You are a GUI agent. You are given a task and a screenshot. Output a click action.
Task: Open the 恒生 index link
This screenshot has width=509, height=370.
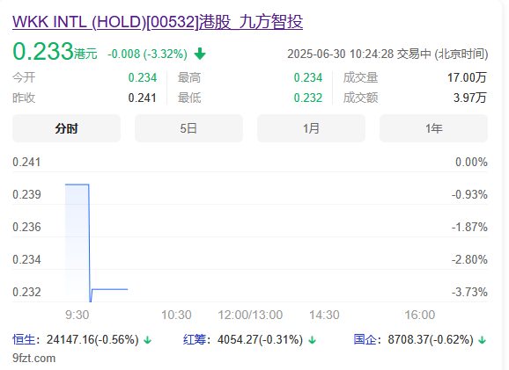click(24, 339)
